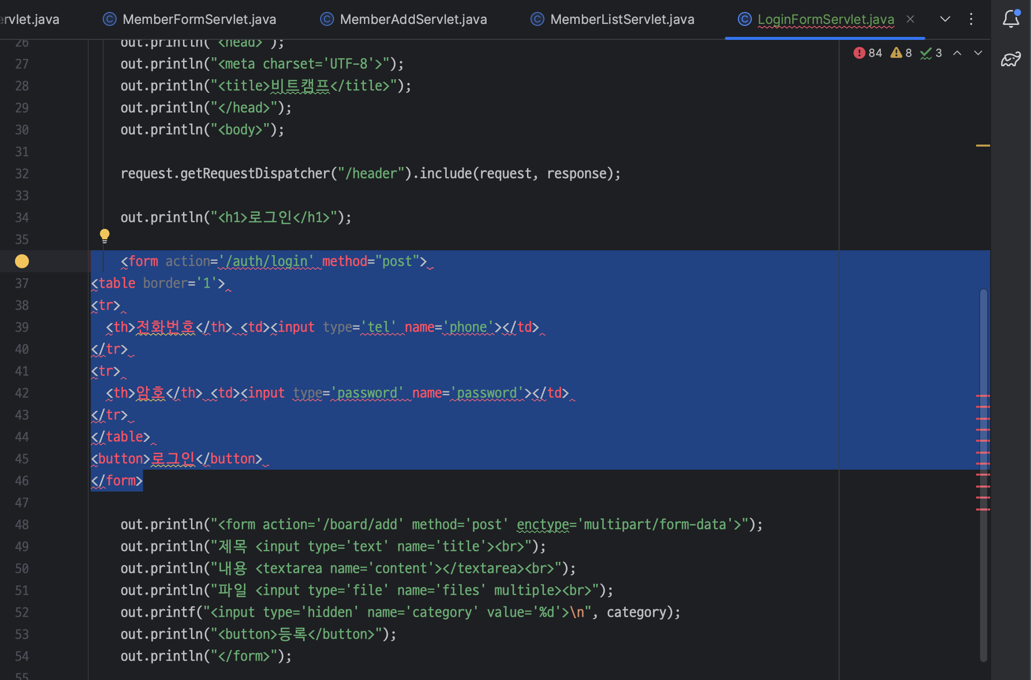The image size is (1031, 680).
Task: Click the yellow warnings count indicator
Action: coord(901,53)
